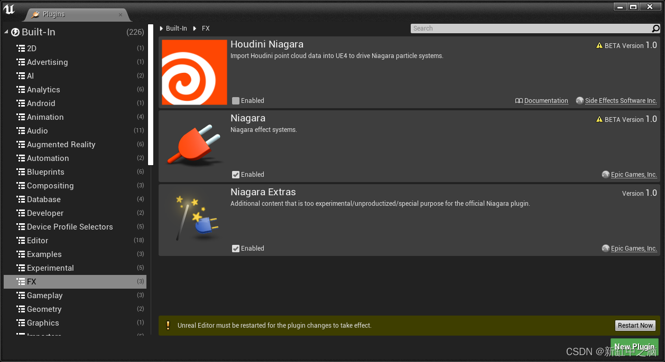Click the Houdini Niagara title
Viewport: 665px width, 362px height.
coord(267,44)
